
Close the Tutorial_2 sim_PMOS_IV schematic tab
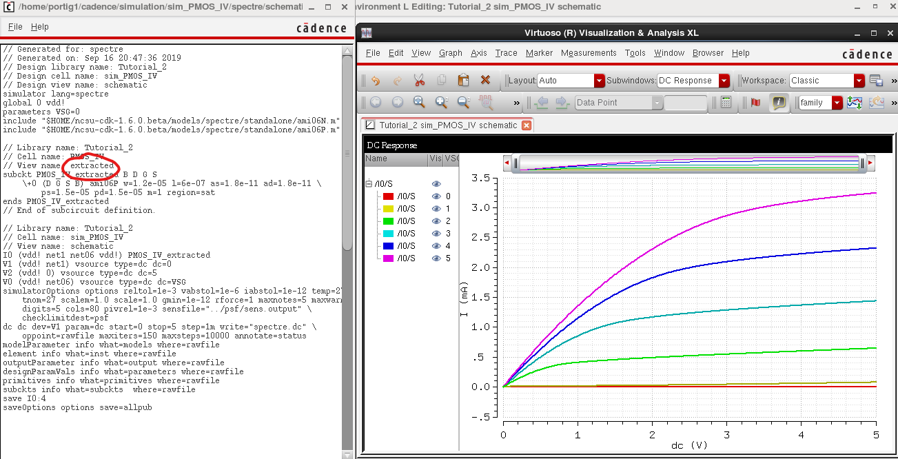click(x=527, y=125)
